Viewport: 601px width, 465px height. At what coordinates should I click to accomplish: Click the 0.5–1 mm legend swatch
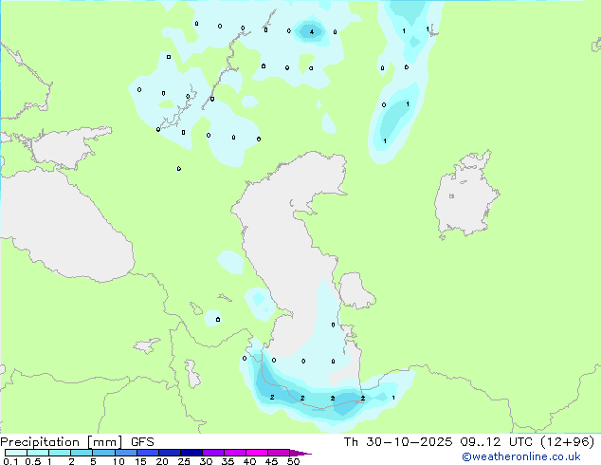point(38,453)
